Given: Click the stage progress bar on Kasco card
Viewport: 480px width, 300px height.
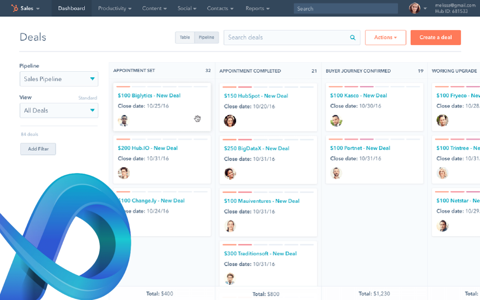Looking at the screenshot, I should [374, 87].
